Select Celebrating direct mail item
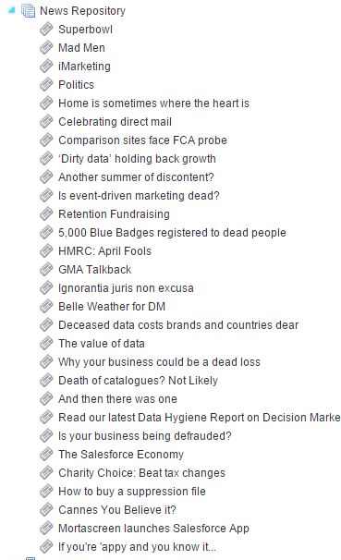 click(115, 122)
